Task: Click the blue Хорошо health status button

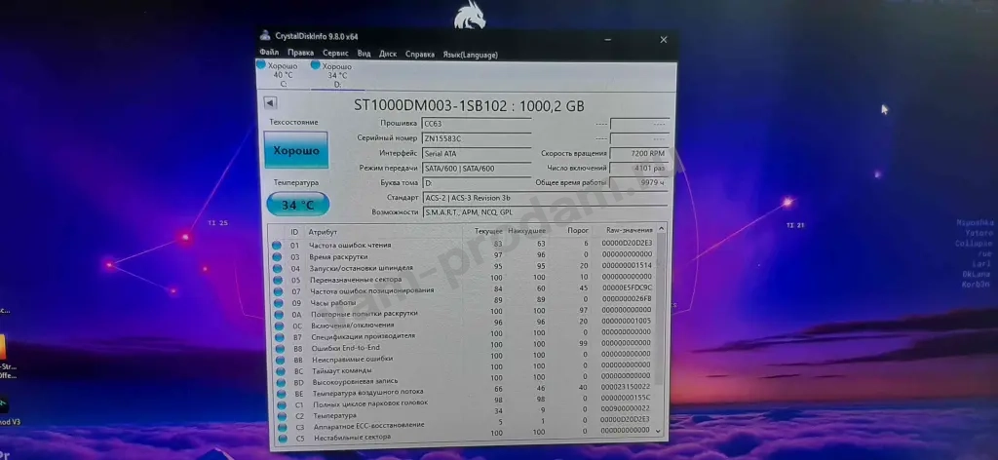Action: coord(295,151)
